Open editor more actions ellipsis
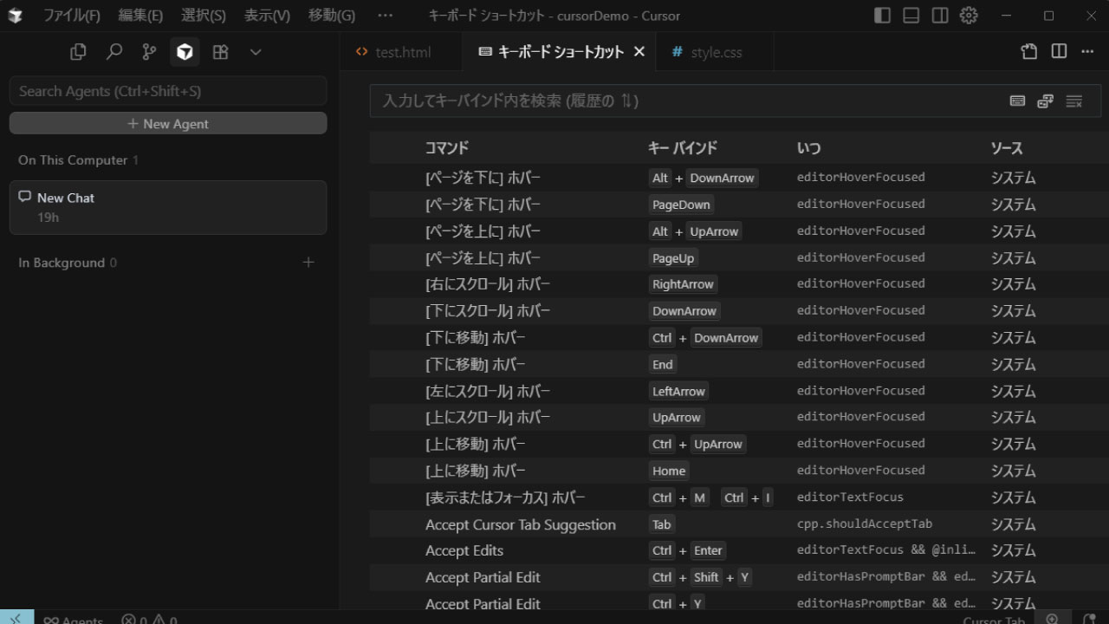Screen dimensions: 1109x624 (x=1087, y=52)
